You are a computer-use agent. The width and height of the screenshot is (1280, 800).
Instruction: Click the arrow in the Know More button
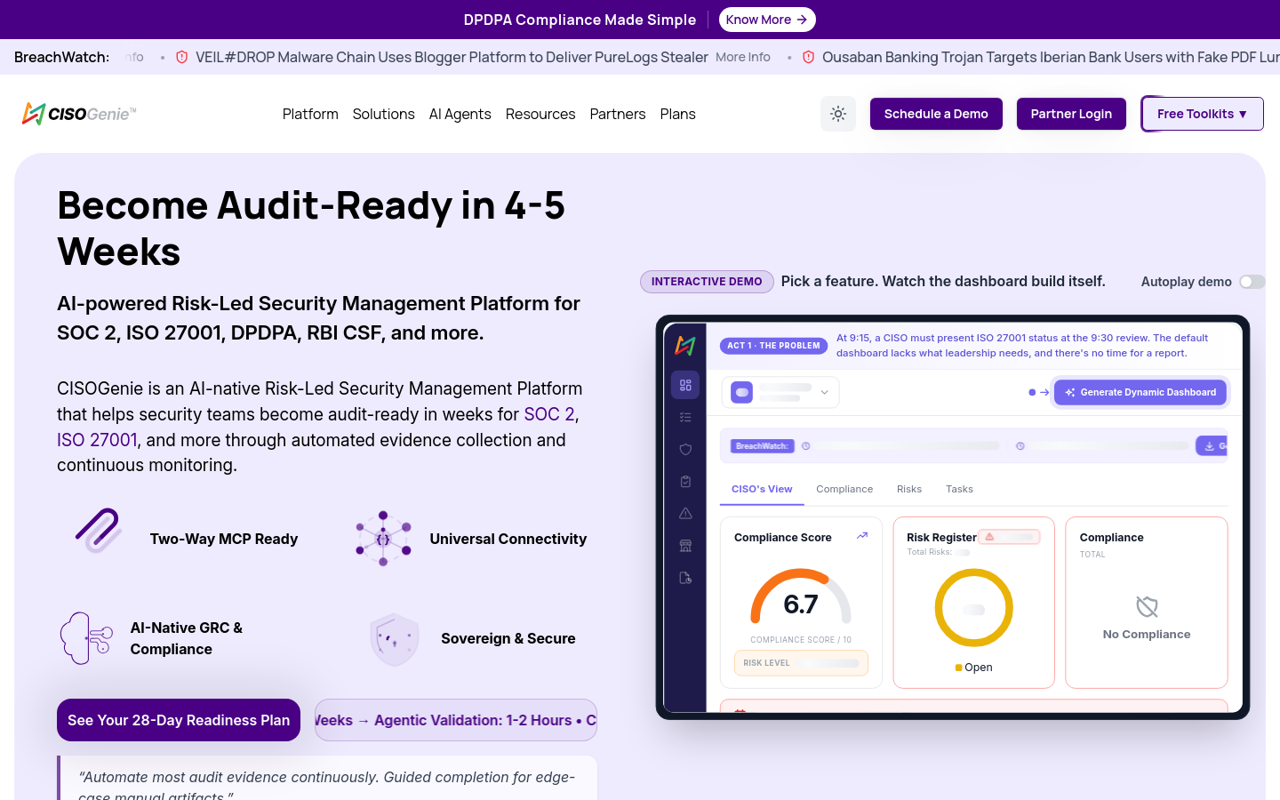802,20
